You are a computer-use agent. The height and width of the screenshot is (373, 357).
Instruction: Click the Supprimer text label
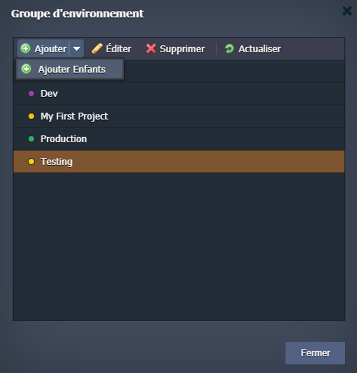click(x=182, y=49)
